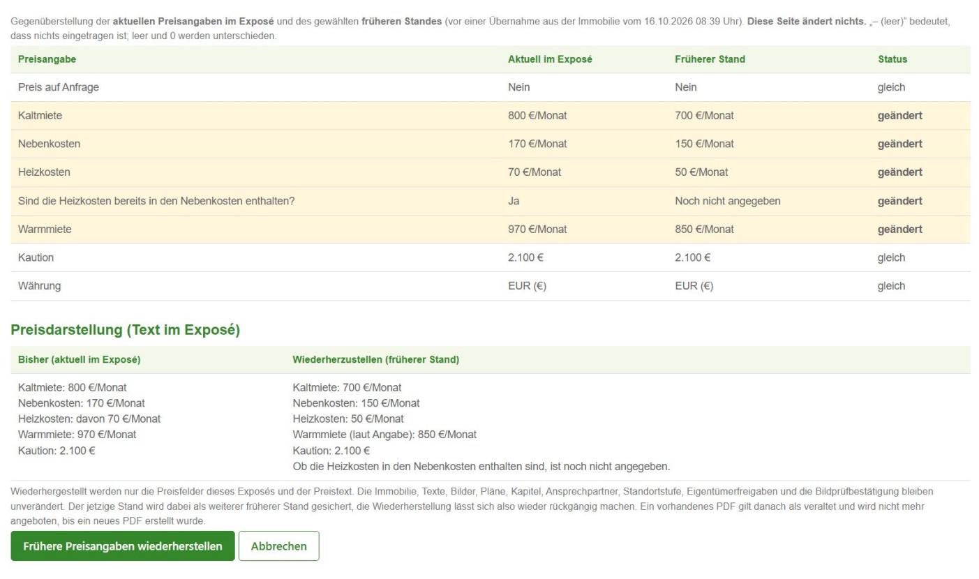Click the line "Warmmiete: 970 €/Monat"
The width and height of the screenshot is (979, 579).
[x=77, y=435]
